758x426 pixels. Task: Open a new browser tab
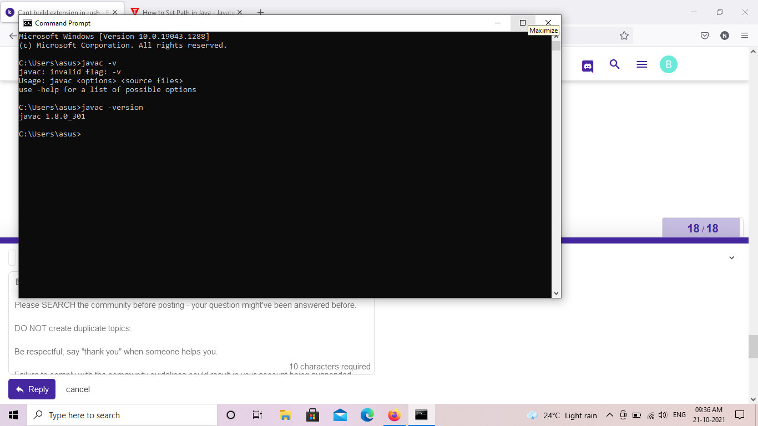click(261, 12)
